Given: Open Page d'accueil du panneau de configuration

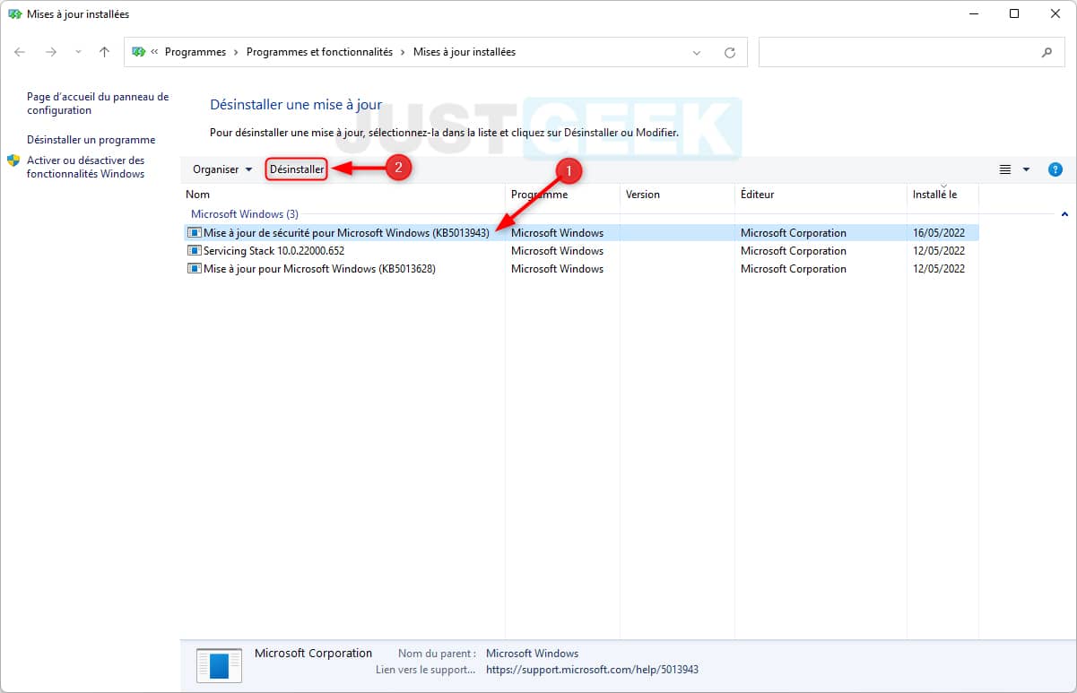Looking at the screenshot, I should click(x=98, y=104).
